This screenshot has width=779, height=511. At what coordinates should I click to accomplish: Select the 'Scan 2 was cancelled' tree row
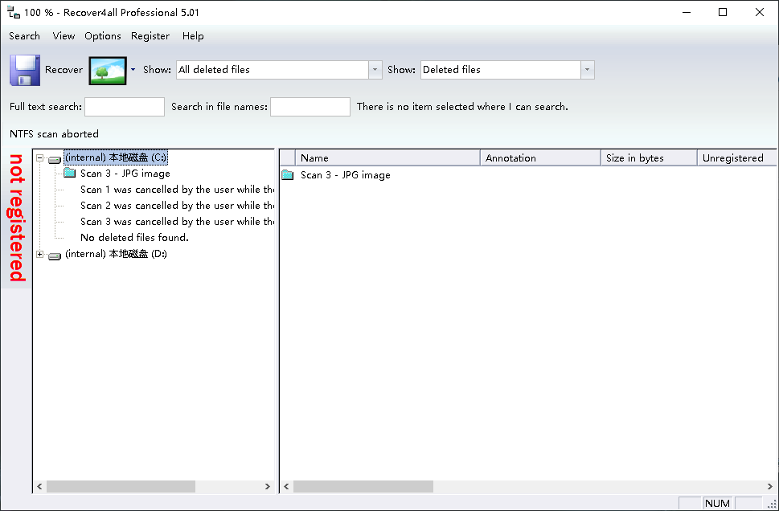coord(177,205)
